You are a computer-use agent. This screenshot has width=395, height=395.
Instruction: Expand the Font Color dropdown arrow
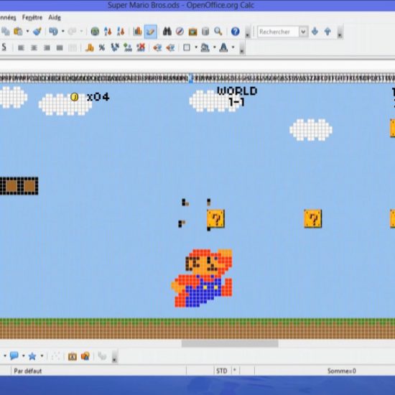(233, 47)
